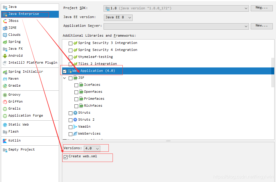Pick the IntelliJ Platform Plugin icon
276x182 pixels.
5,63
